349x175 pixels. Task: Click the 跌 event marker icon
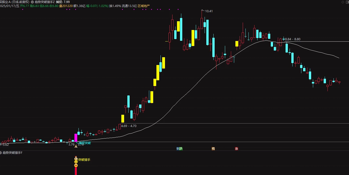click(181, 149)
